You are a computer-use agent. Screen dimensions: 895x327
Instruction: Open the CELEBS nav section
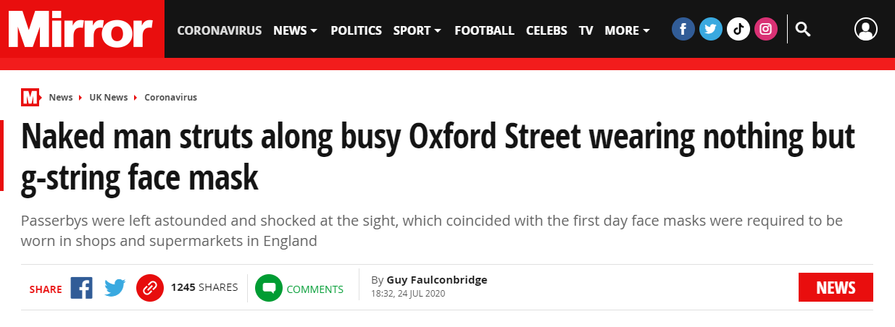pyautogui.click(x=546, y=30)
